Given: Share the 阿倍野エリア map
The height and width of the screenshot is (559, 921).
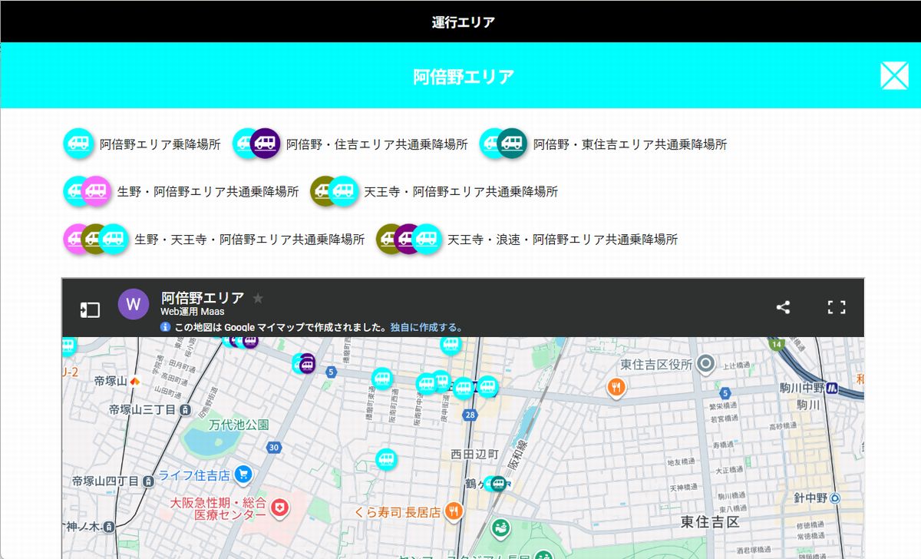Looking at the screenshot, I should coord(783,308).
